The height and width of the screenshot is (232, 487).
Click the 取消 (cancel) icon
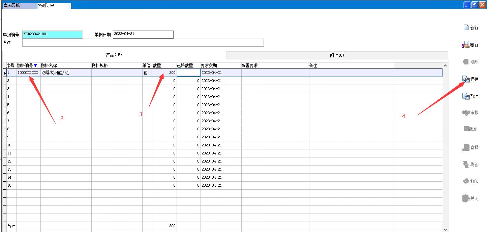pos(466,96)
